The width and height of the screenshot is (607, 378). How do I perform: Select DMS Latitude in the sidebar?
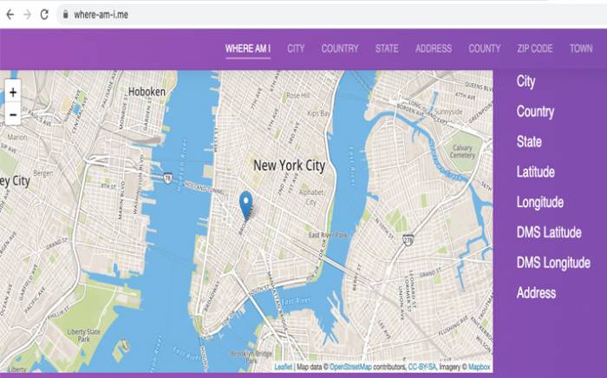pos(549,232)
